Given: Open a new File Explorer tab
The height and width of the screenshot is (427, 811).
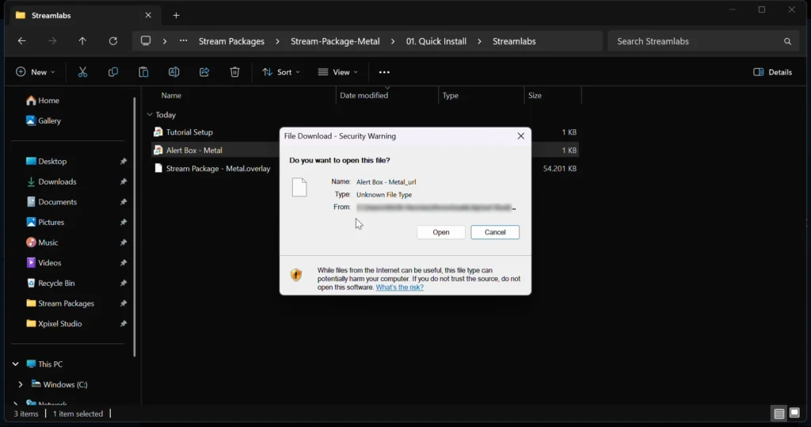Looking at the screenshot, I should 176,15.
